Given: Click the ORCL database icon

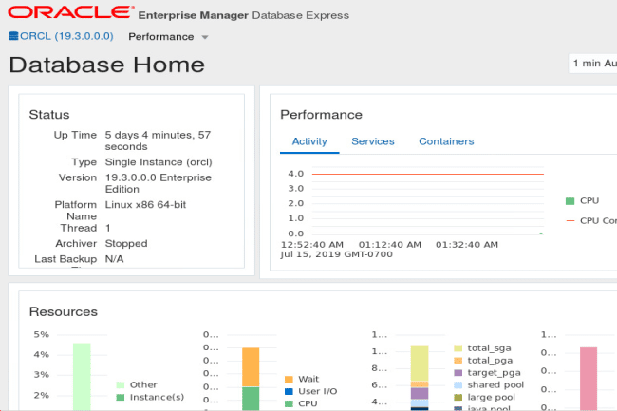Looking at the screenshot, I should (x=13, y=36).
